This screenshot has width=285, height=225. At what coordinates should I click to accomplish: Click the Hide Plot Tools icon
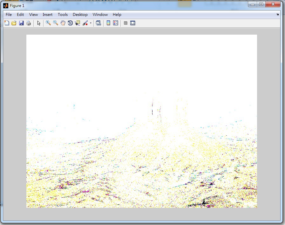click(x=126, y=23)
